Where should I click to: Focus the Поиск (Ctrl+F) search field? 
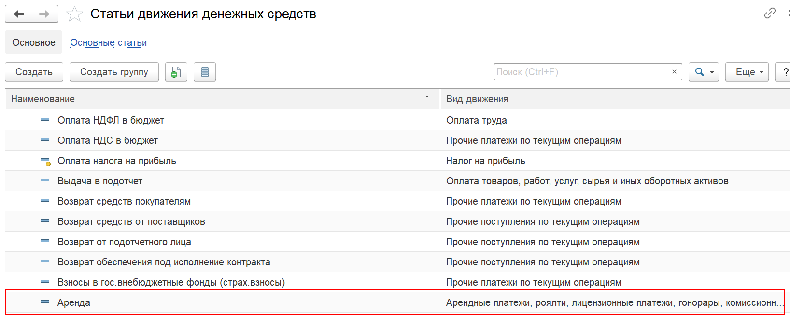click(x=580, y=72)
